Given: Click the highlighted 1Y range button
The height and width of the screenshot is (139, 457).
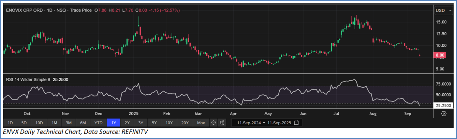Looking at the screenshot, I should [113, 123].
